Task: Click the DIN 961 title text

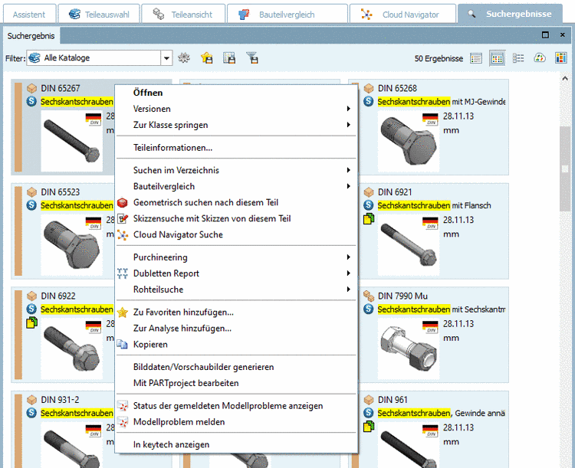Action: point(393,400)
